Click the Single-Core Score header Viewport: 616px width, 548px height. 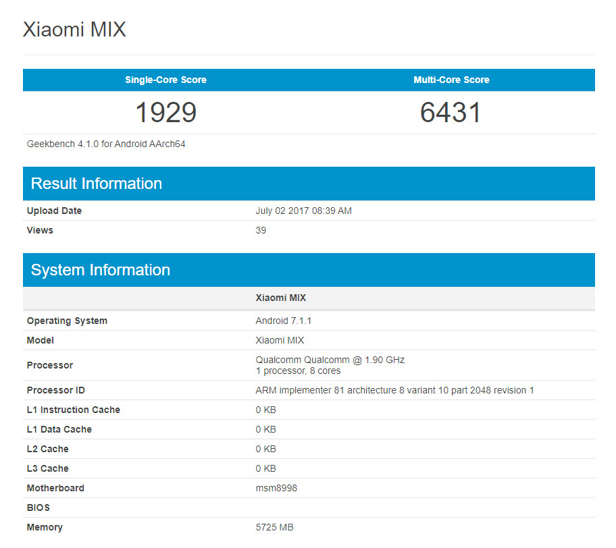pyautogui.click(x=165, y=80)
